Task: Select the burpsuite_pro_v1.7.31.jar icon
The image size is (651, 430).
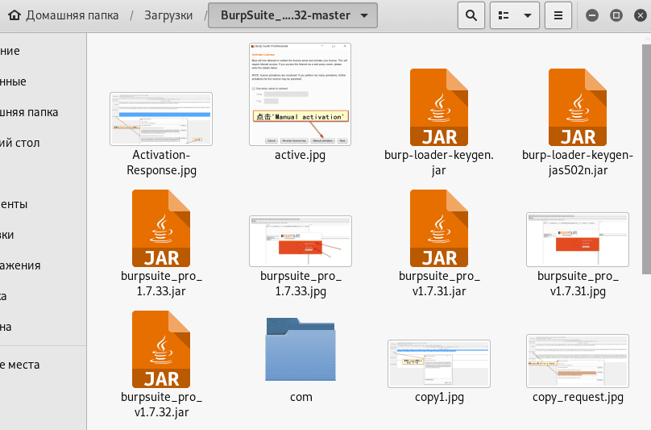Action: click(x=439, y=228)
